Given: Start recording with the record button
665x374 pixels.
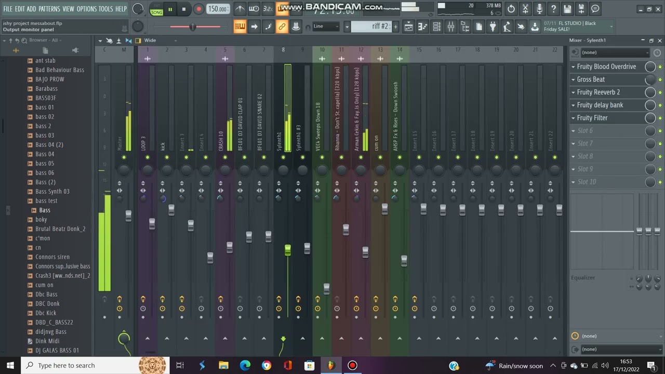Looking at the screenshot, I should coord(198,9).
